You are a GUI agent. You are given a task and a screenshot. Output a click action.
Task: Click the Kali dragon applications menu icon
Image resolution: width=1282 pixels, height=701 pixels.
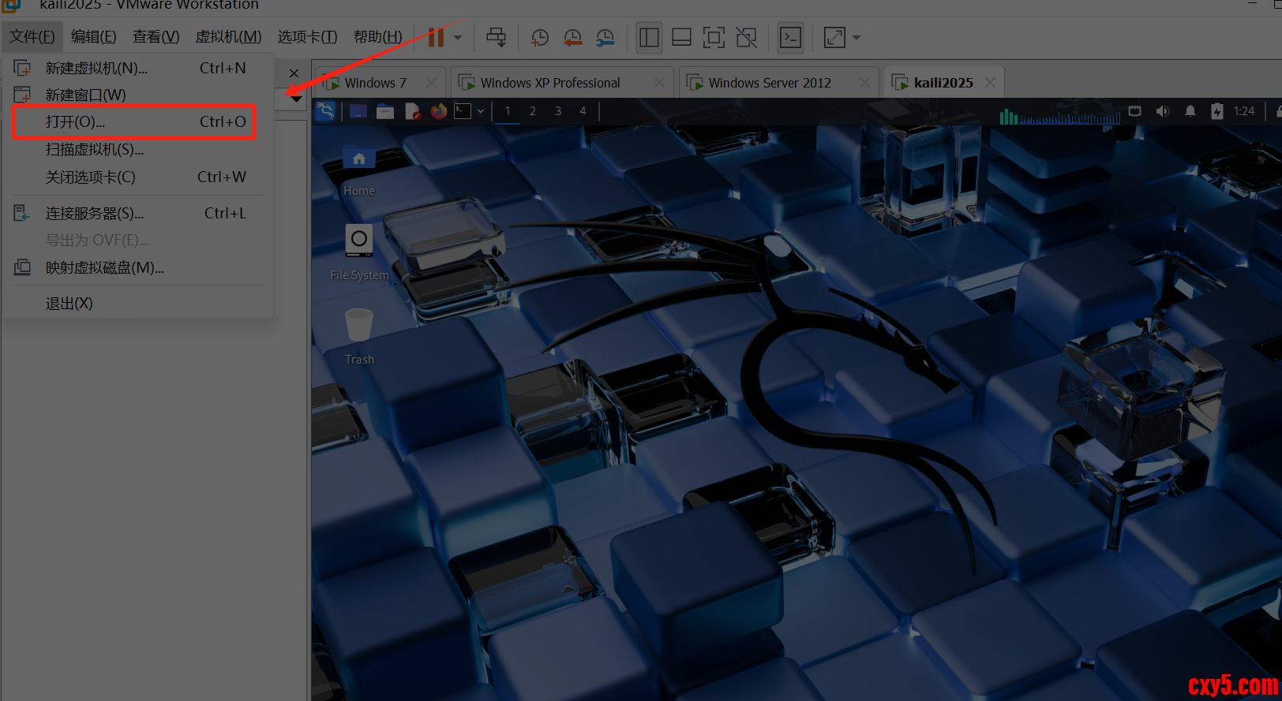pos(325,111)
